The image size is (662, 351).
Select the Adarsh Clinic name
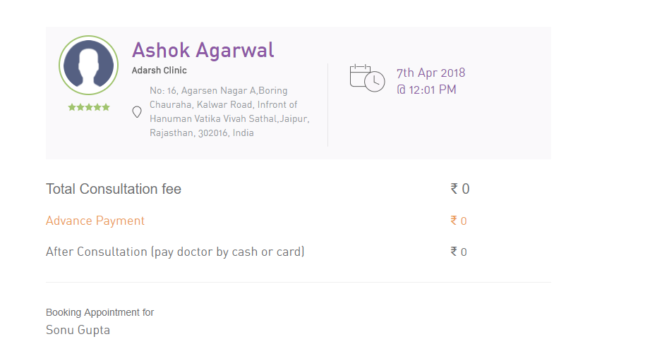[x=159, y=70]
